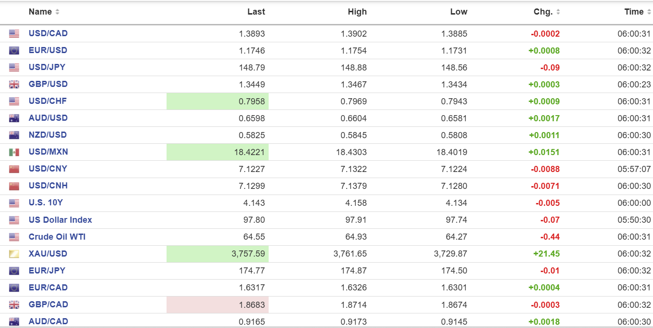The width and height of the screenshot is (653, 328).
Task: Click the New Zealand flag beside NZD/USD
Action: click(x=14, y=135)
